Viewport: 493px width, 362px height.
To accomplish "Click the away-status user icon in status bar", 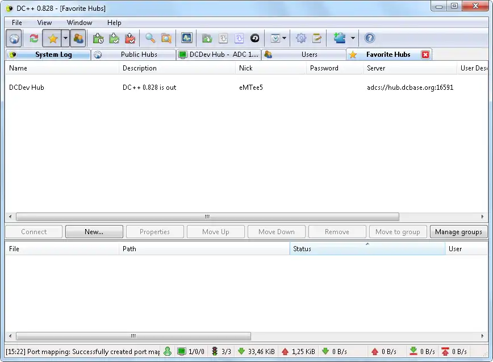I will (168, 351).
